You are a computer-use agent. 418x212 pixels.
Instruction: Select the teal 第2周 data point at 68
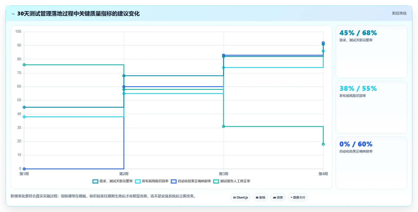tap(124, 76)
